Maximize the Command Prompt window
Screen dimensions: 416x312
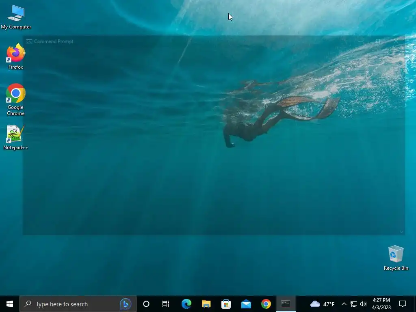378,41
